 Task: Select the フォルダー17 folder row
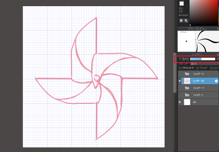click(x=198, y=88)
